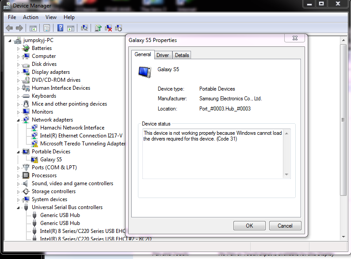
Task: Close the Galaxy S5 Properties dialog
Action: (x=295, y=38)
